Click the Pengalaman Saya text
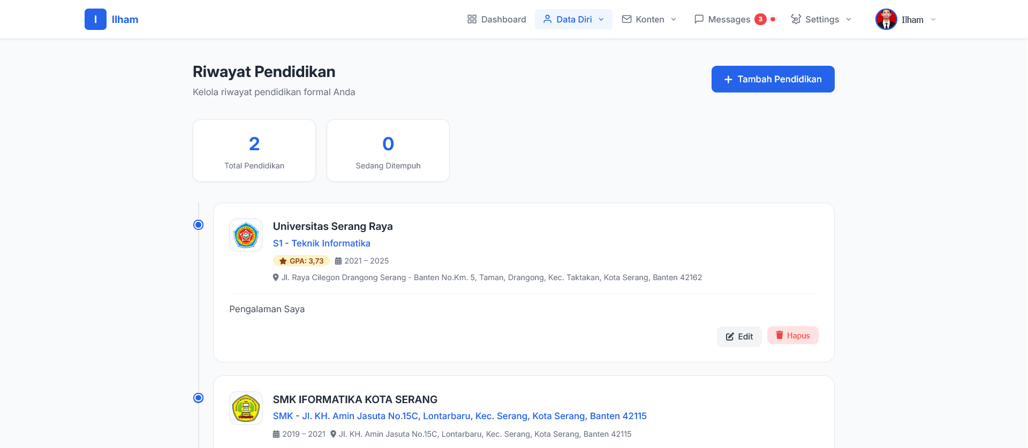Image resolution: width=1028 pixels, height=448 pixels. coord(267,309)
